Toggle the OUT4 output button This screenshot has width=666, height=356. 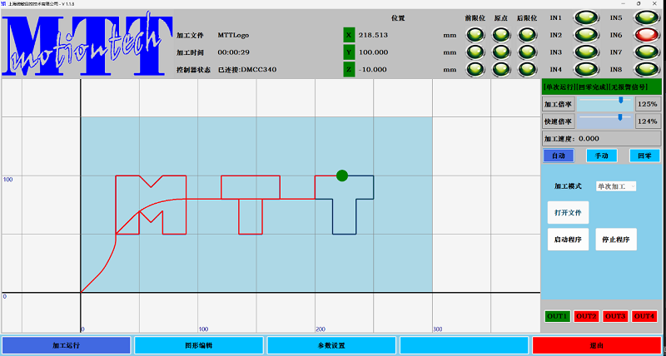pyautogui.click(x=644, y=316)
